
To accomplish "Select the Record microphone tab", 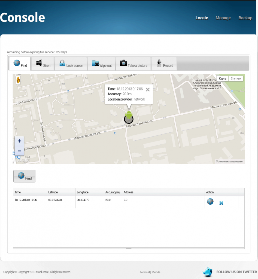I will [x=164, y=64].
